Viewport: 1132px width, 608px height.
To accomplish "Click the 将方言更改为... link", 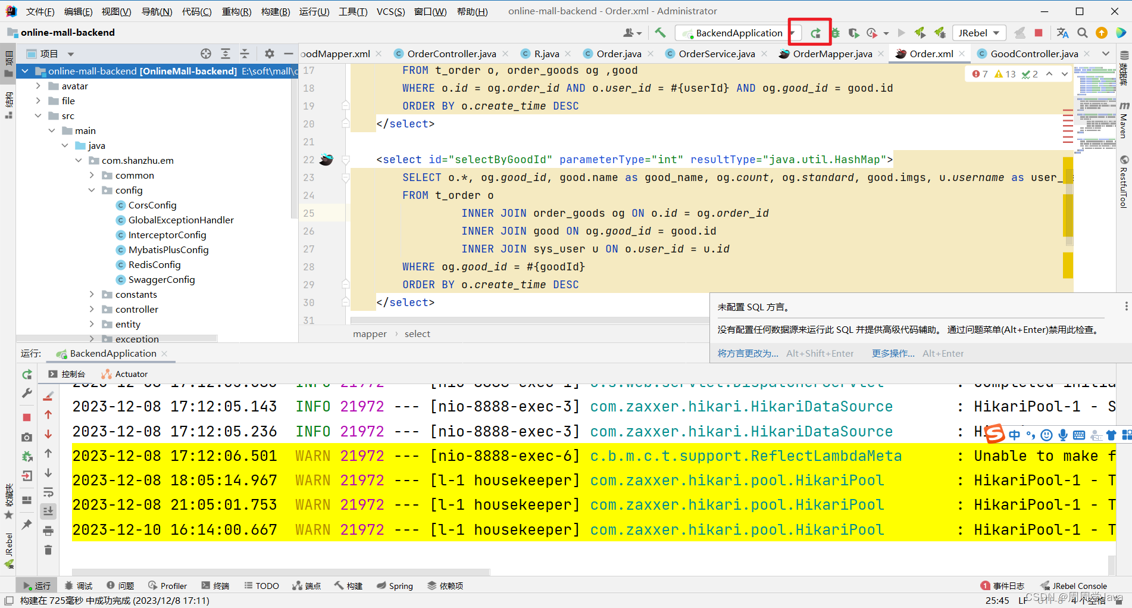I will (x=748, y=353).
